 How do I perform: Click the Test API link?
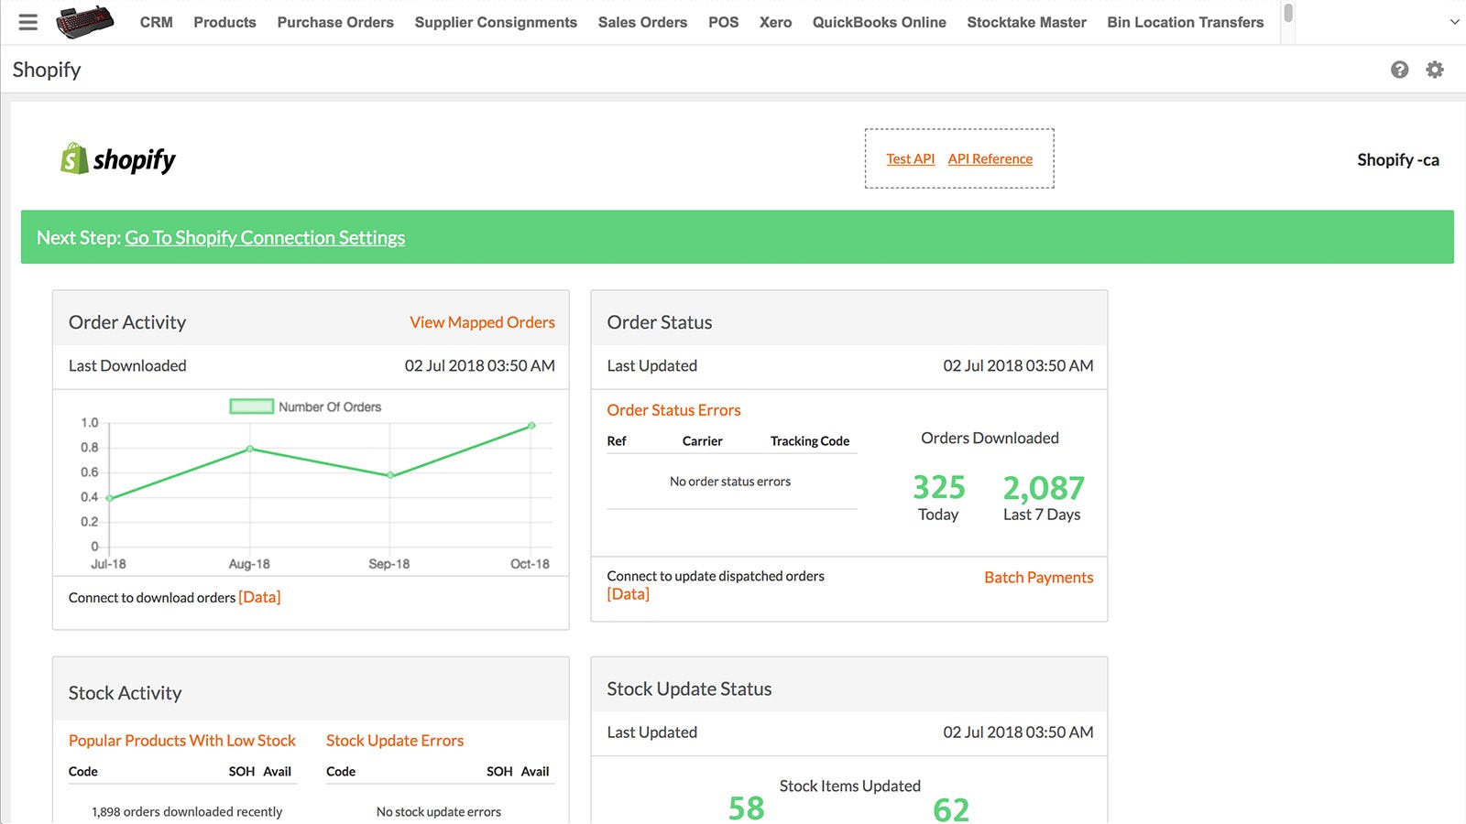click(910, 159)
